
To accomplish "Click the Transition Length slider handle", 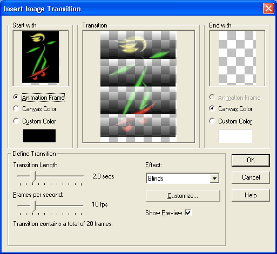I will (32, 177).
